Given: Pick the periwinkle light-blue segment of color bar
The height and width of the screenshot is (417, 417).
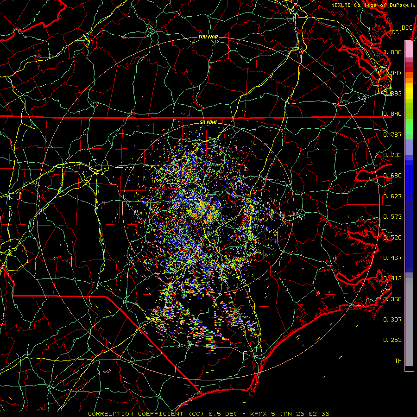Looking at the screenshot, I should click(409, 147).
